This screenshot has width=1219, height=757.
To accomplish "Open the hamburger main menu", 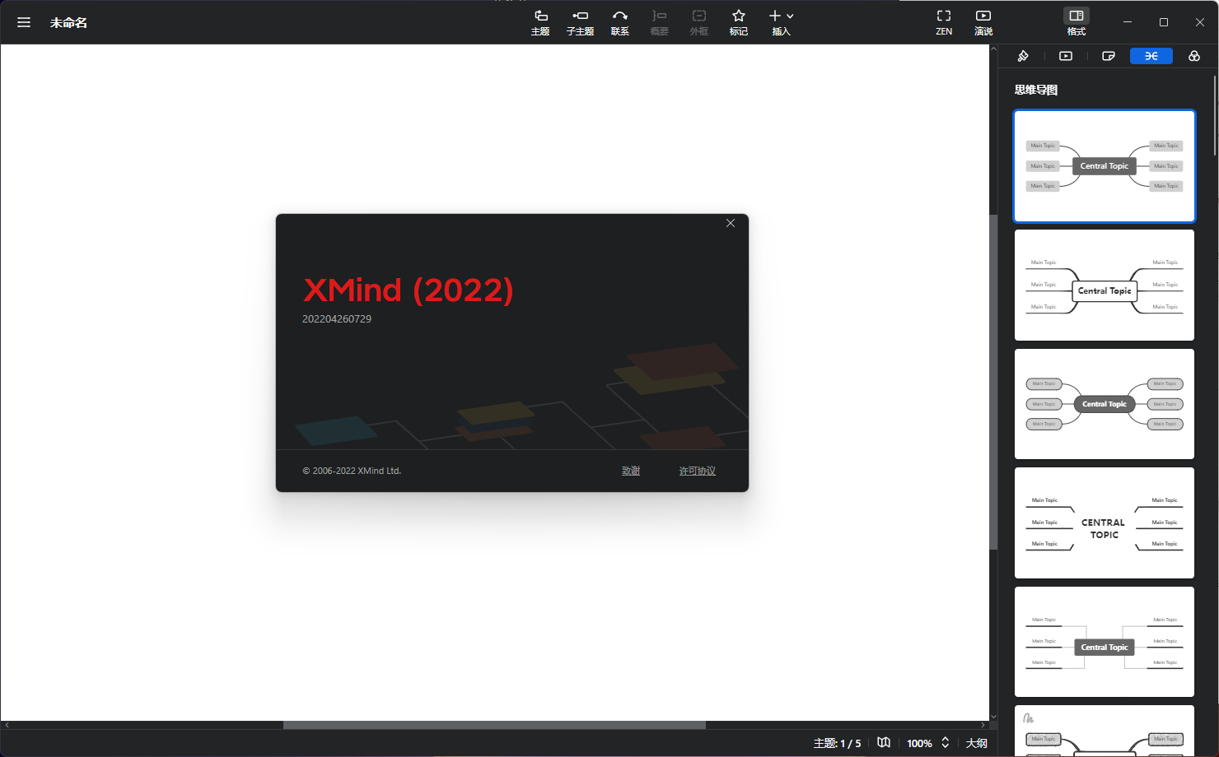I will click(x=24, y=22).
